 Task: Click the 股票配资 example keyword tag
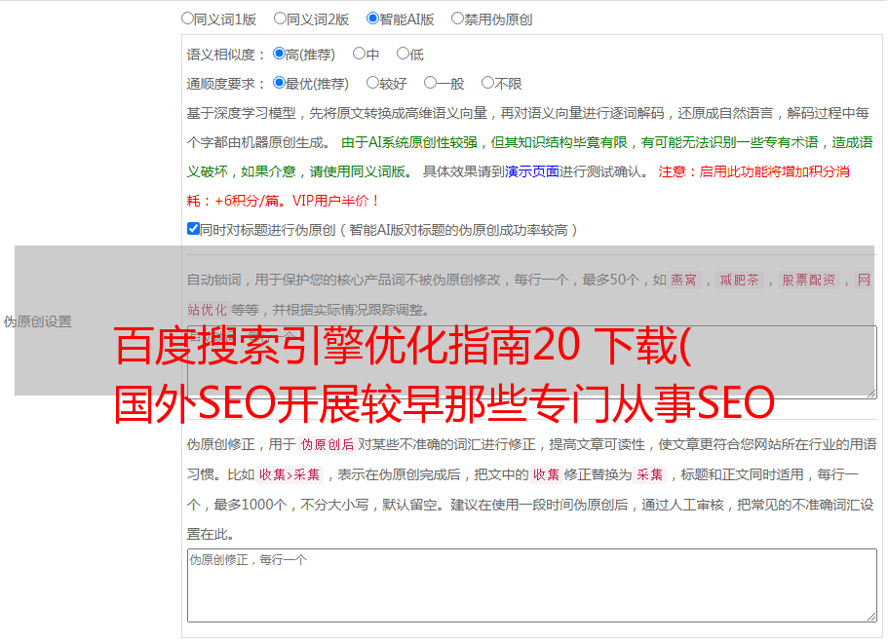(x=809, y=280)
